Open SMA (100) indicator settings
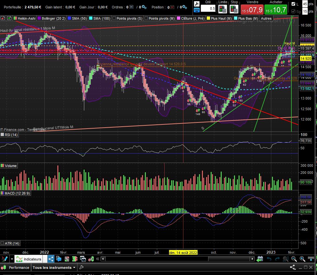Image resolution: width=317 pixels, height=275 pixels. click(x=100, y=18)
